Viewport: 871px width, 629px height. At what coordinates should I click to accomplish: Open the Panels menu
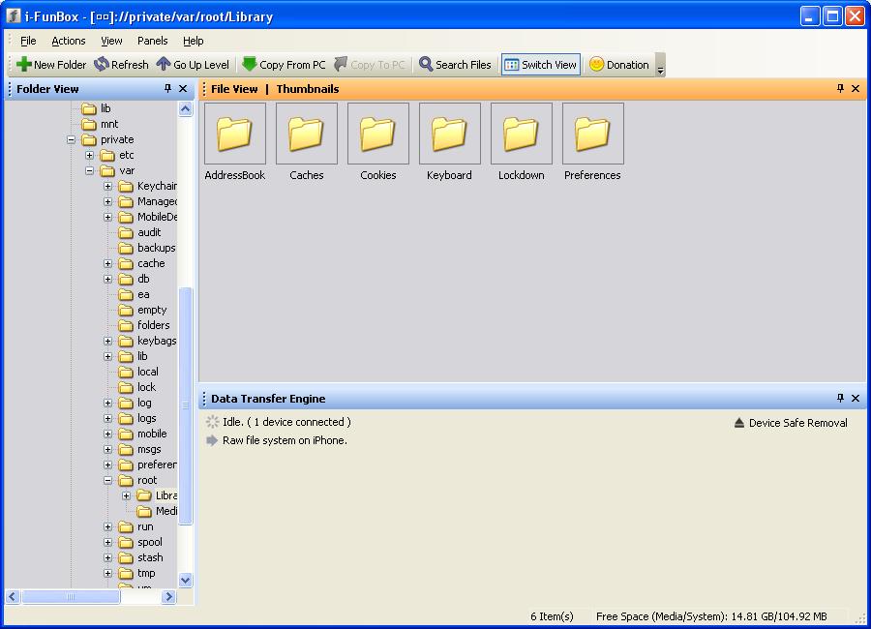(152, 41)
